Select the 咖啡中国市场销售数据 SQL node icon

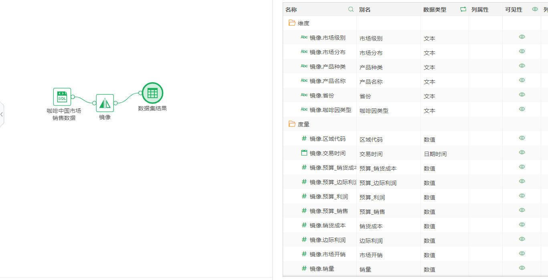(x=62, y=97)
